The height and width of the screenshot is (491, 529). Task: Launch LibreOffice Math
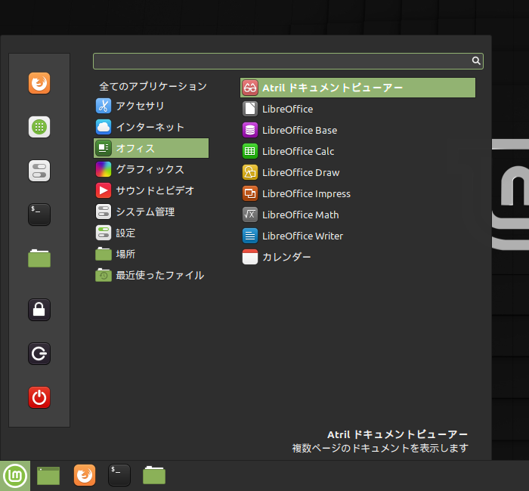coord(357,215)
